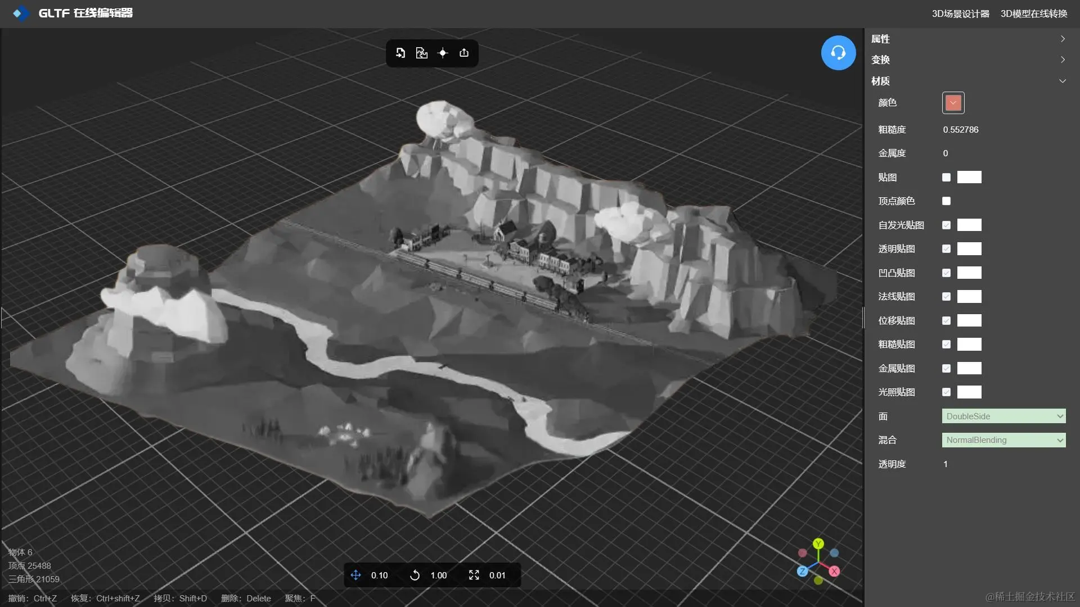Select the move translate tool icon
Image resolution: width=1080 pixels, height=607 pixels.
(x=355, y=575)
